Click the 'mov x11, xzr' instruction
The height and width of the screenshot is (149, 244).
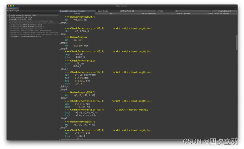[74, 63]
